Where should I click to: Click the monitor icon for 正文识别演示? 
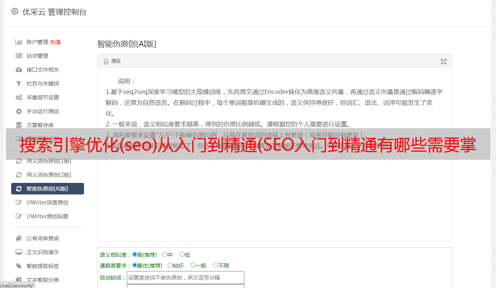(x=18, y=252)
